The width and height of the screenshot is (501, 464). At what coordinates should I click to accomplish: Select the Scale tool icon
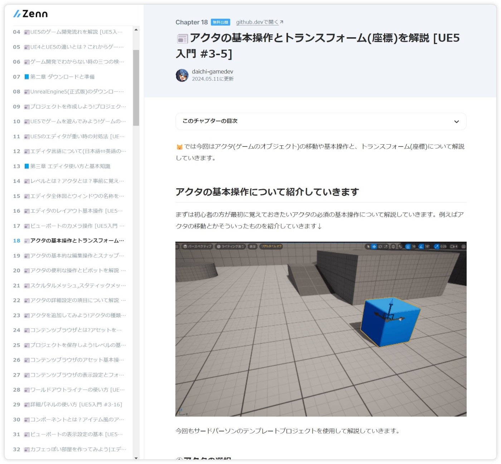pos(385,246)
